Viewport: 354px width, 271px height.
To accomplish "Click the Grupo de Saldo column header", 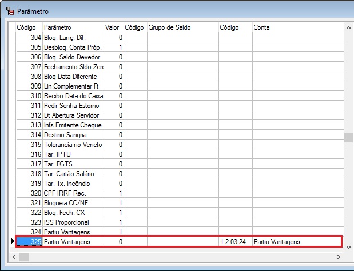I will point(182,27).
